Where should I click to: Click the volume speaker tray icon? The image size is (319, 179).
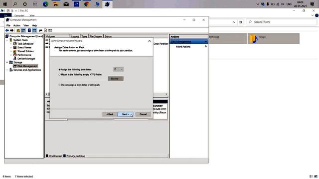point(283,4)
